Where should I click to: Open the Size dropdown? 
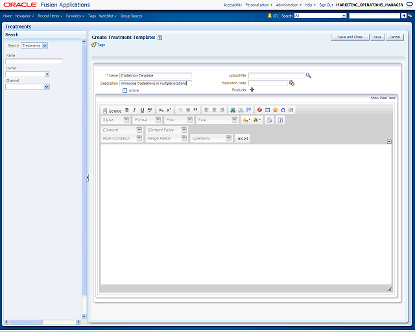click(217, 120)
